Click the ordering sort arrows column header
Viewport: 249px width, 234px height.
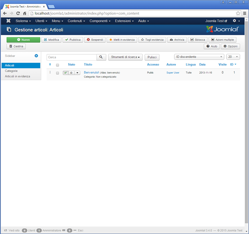(x=50, y=64)
